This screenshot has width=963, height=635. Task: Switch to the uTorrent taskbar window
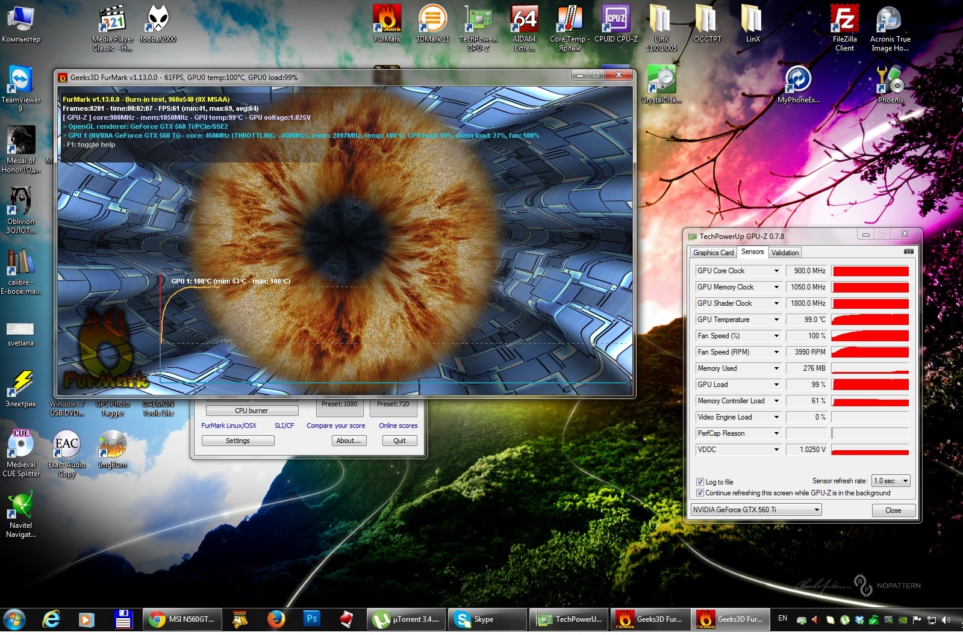coord(407,619)
